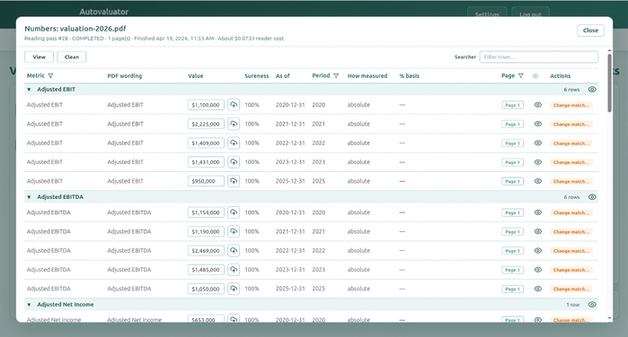The height and width of the screenshot is (337, 628).
Task: Click scrollbar down arrow in dialog
Action: coord(609,318)
